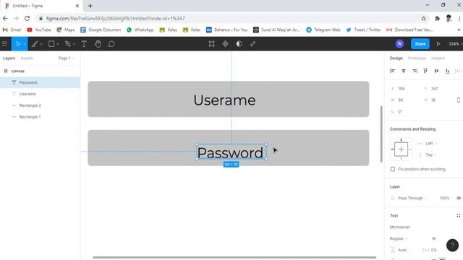Click the Edit object icon in top toolbar
The height and width of the screenshot is (260, 463).
point(211,44)
